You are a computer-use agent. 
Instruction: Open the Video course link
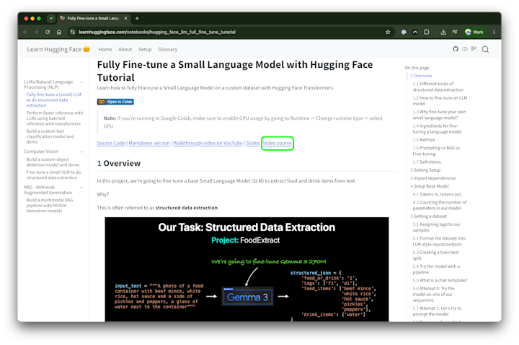click(x=278, y=143)
